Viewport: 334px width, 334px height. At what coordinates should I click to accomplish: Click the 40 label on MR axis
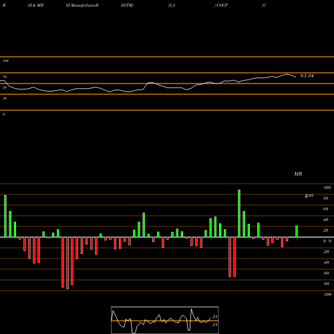[326, 220]
